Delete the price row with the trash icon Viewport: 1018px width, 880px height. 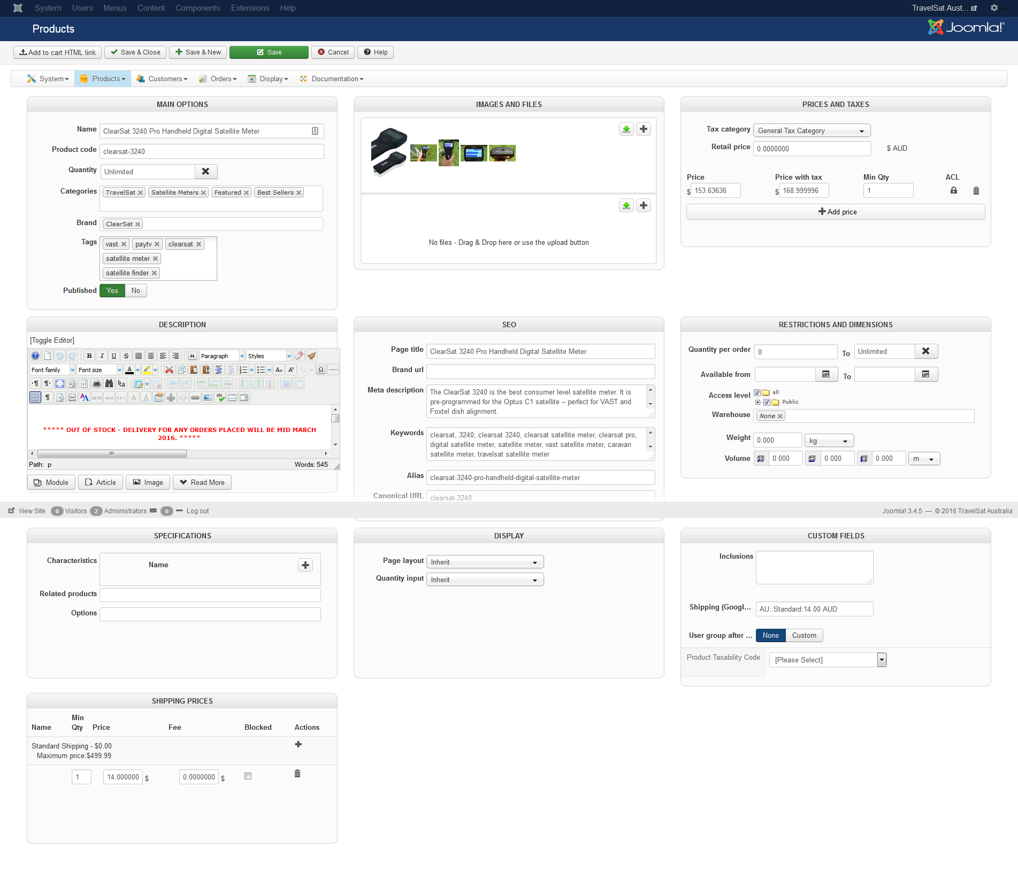(976, 191)
